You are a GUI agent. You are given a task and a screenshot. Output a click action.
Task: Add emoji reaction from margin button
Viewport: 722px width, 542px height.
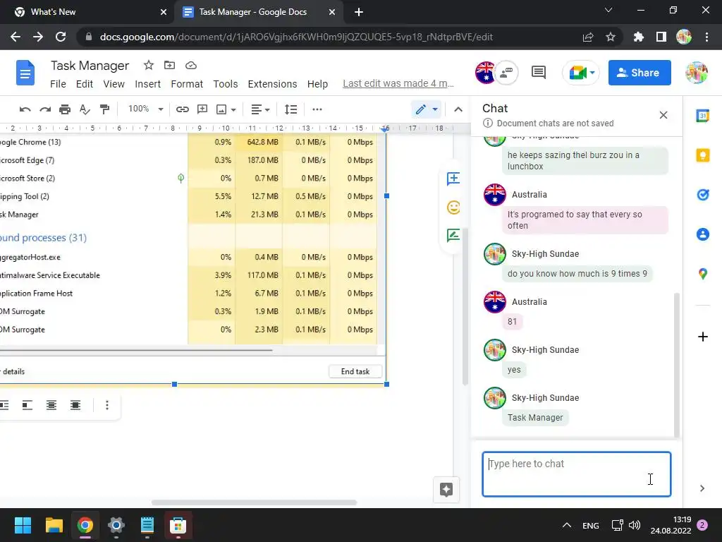pyautogui.click(x=453, y=207)
